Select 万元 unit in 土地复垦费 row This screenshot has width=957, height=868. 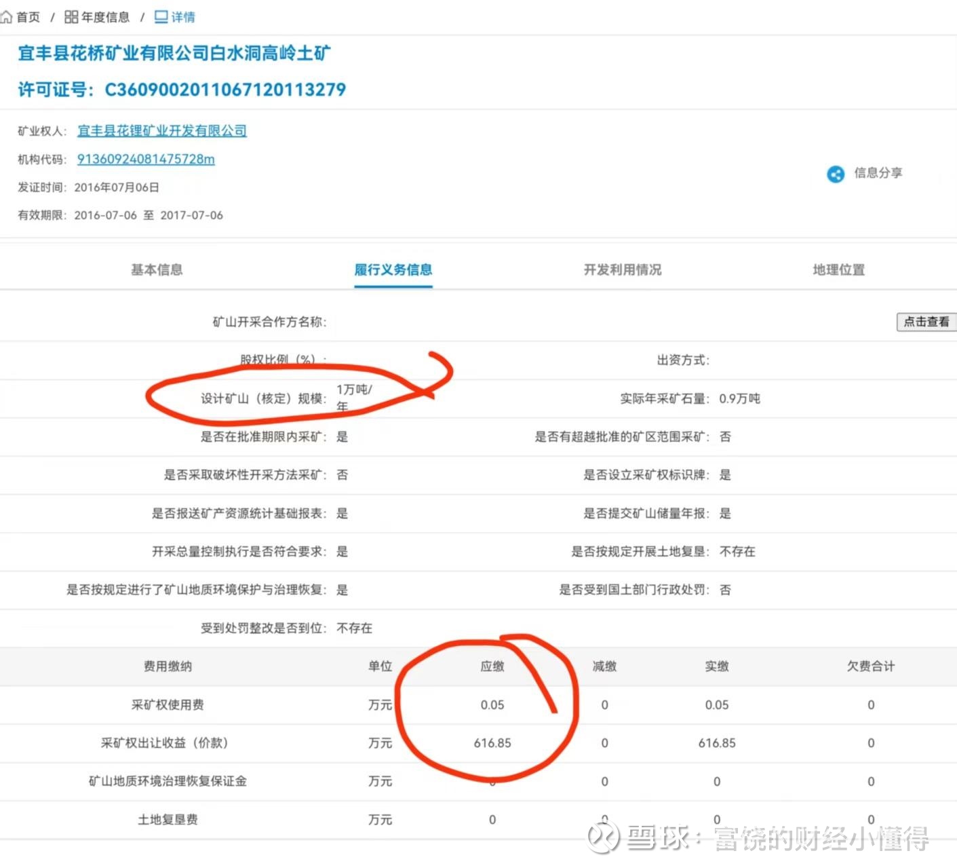(380, 820)
